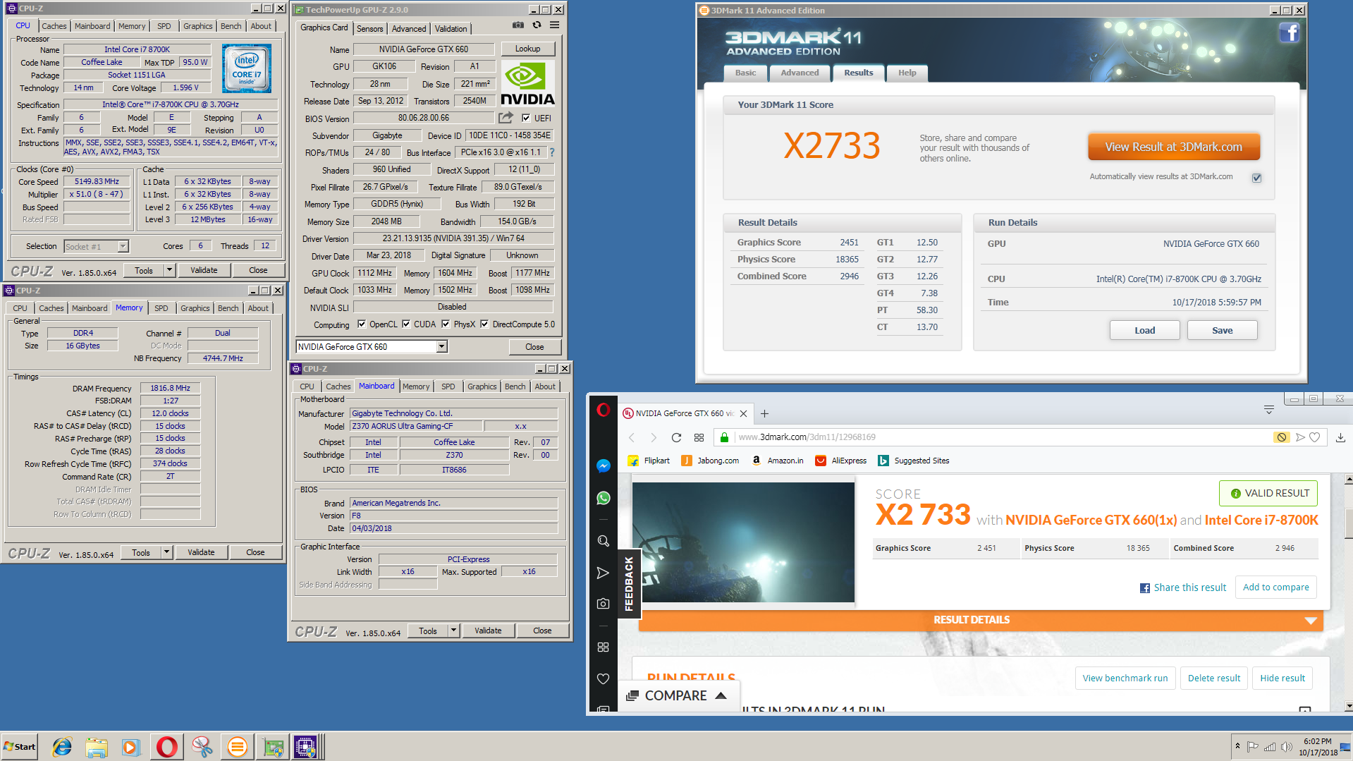
Task: Refresh GPU-Z readings with the refresh icon
Action: pos(537,25)
